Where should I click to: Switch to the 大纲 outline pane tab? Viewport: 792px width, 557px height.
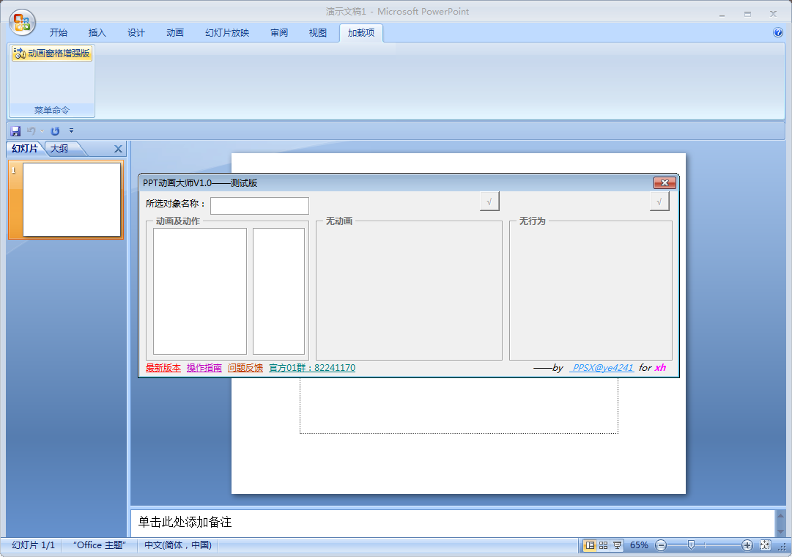pos(59,149)
